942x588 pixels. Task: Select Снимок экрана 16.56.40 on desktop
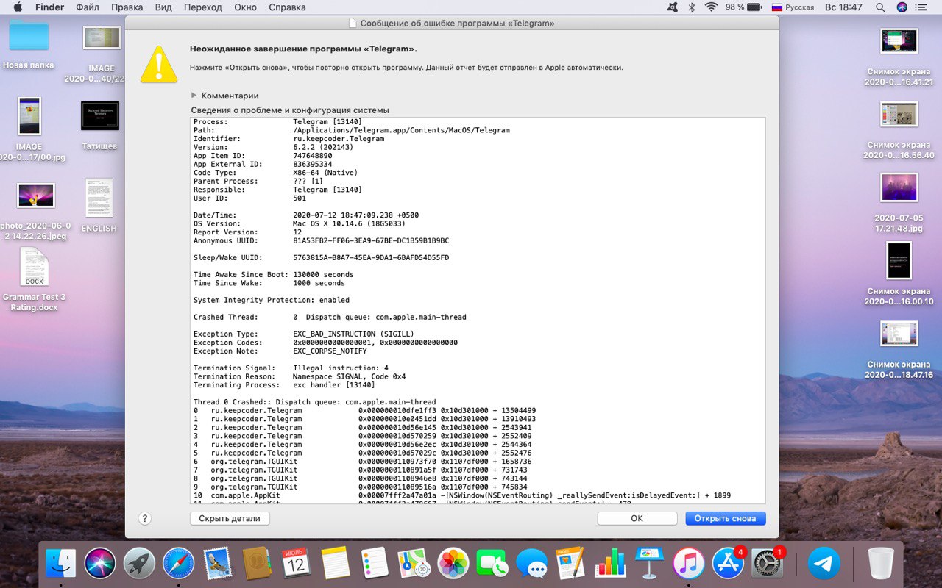coord(899,130)
